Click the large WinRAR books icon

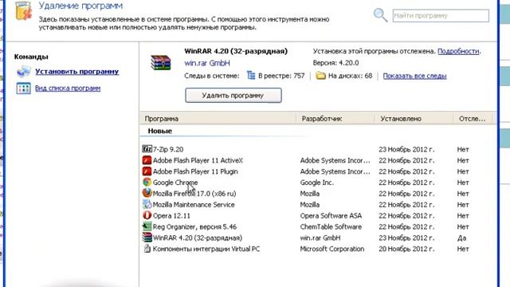point(161,62)
